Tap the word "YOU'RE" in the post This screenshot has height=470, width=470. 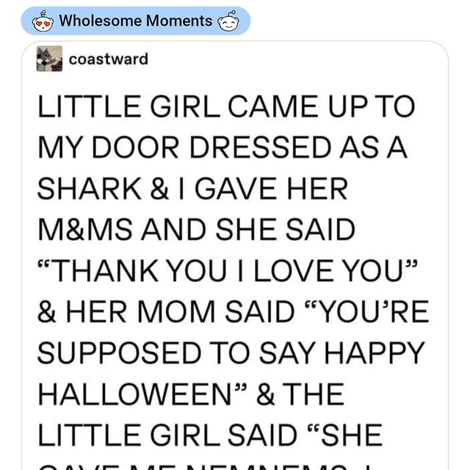(x=363, y=313)
